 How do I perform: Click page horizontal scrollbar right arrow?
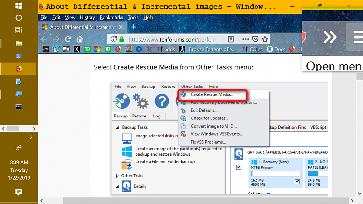[352, 201]
